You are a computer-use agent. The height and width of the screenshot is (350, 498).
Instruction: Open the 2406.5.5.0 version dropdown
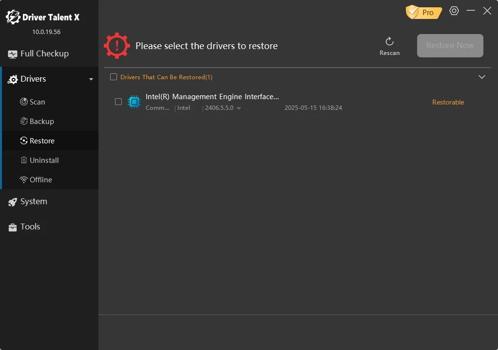click(x=239, y=108)
